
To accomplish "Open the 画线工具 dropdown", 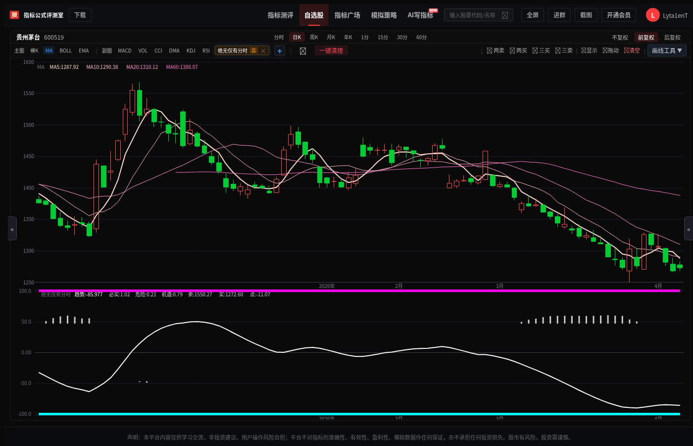I will tap(667, 51).
